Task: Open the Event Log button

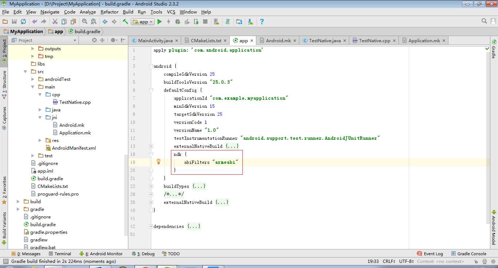Action: pos(430,254)
